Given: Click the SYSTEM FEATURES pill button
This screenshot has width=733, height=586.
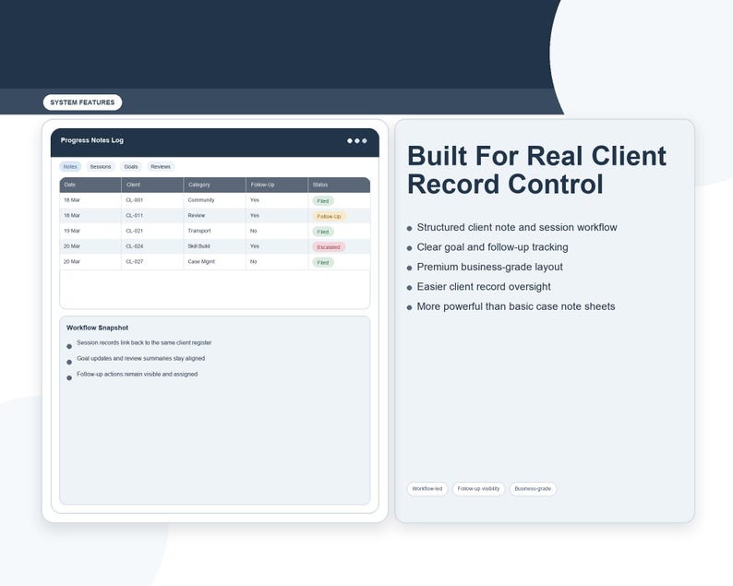Looking at the screenshot, I should click(x=82, y=102).
